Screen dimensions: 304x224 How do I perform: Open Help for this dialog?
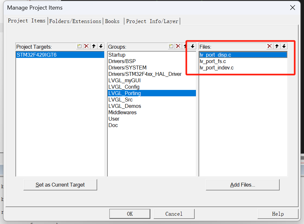coord(277,214)
